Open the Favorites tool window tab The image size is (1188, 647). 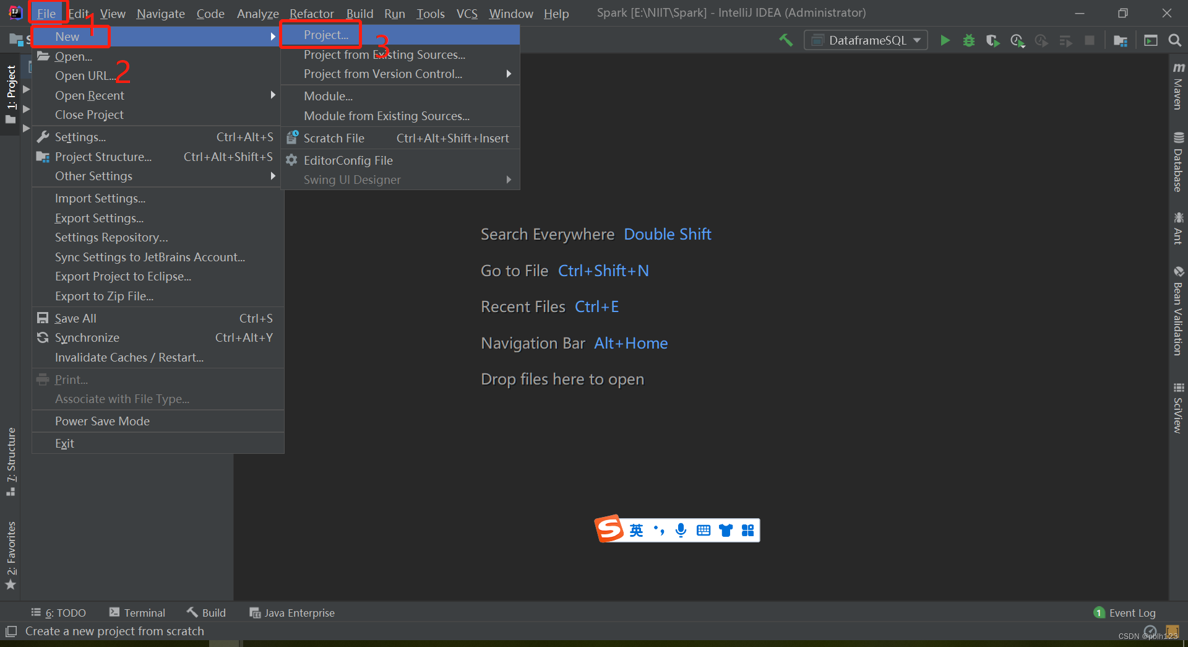(x=11, y=555)
